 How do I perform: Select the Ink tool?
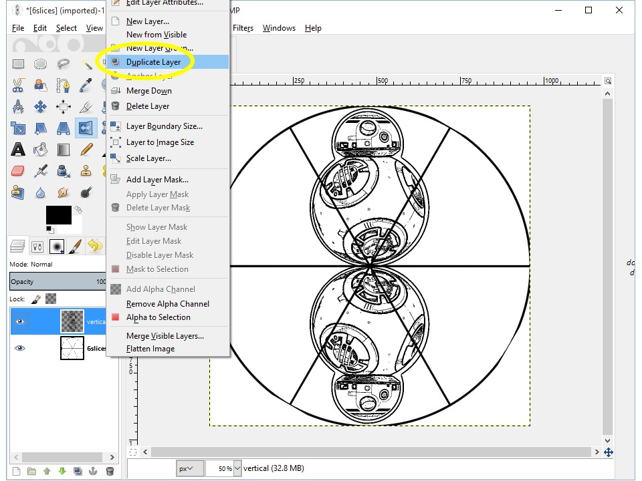(x=63, y=171)
